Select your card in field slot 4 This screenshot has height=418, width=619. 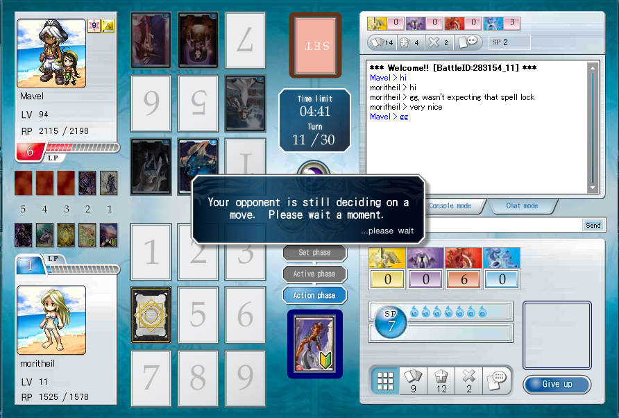(151, 315)
